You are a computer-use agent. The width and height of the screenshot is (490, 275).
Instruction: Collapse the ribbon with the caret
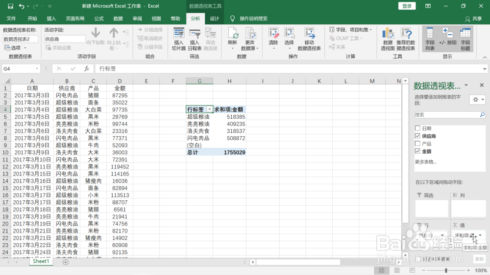[485, 57]
